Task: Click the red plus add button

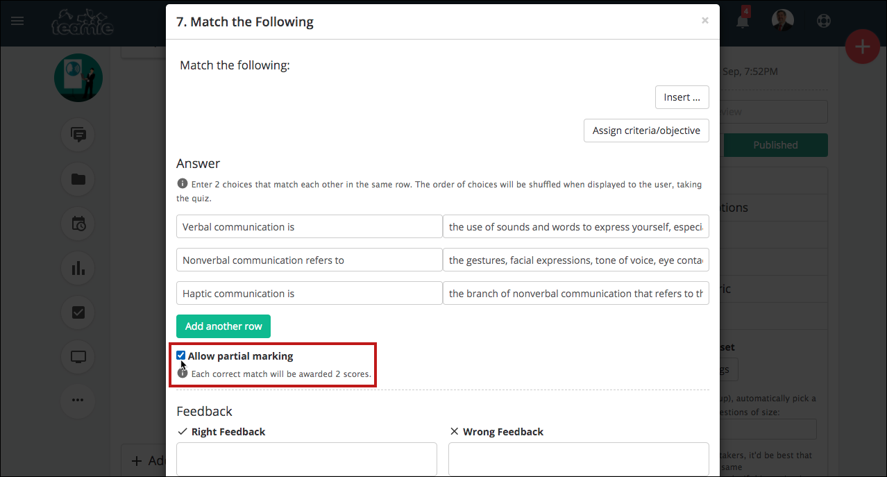Action: pos(862,47)
